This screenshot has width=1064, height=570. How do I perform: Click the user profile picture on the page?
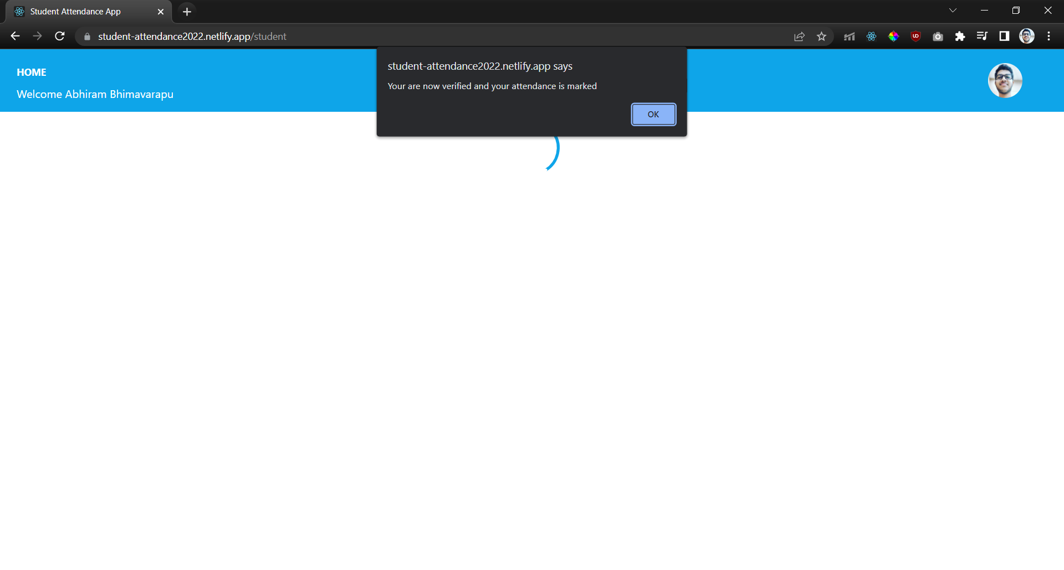click(x=1005, y=80)
